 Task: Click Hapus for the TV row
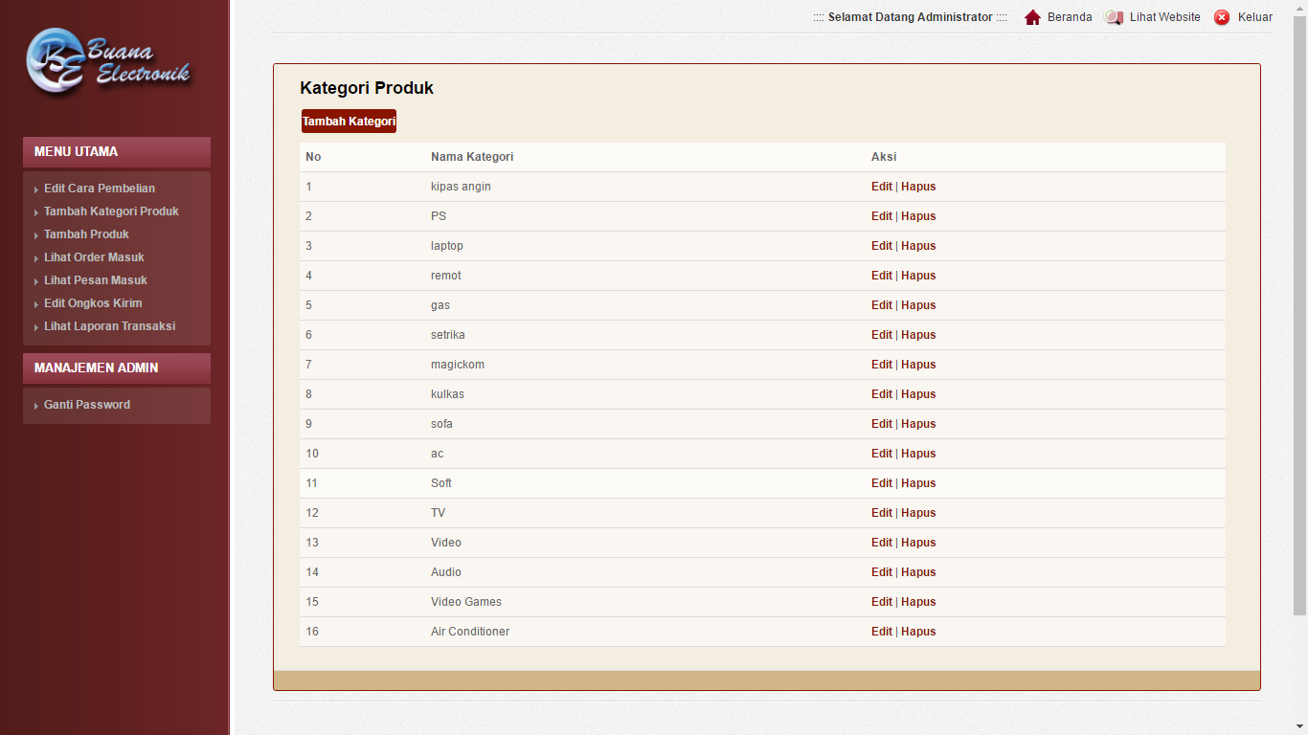coord(918,513)
